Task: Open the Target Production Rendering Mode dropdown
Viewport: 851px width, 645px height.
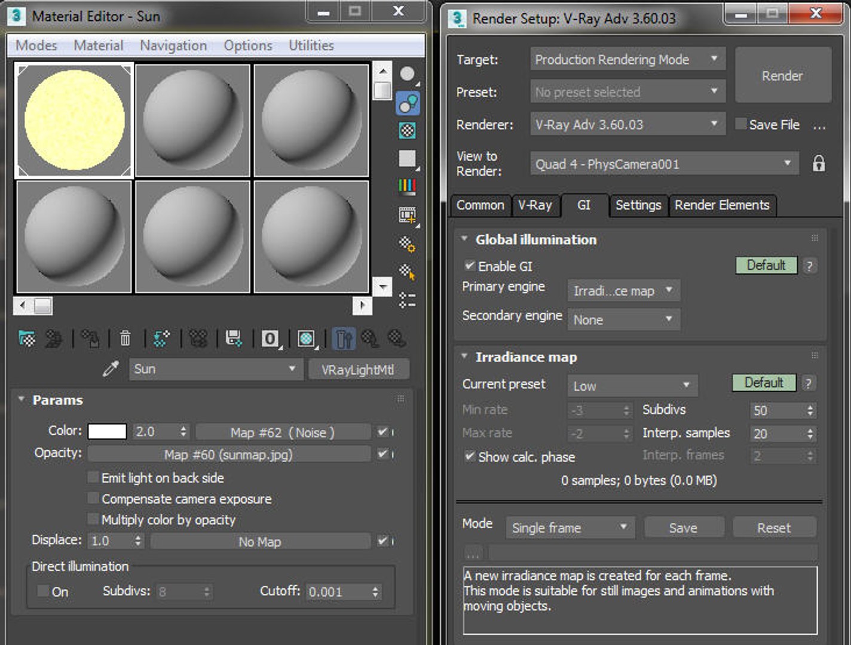Action: click(x=627, y=59)
